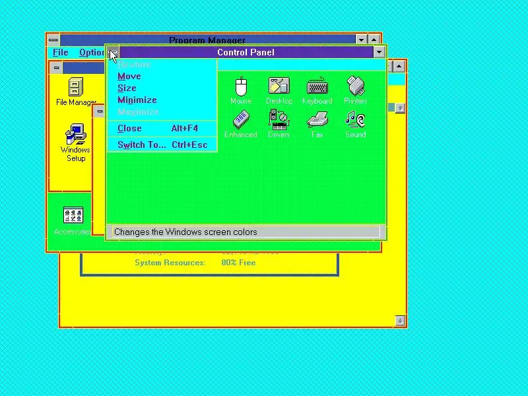Choose Move from the control menu
This screenshot has height=396, width=528.
(162, 77)
